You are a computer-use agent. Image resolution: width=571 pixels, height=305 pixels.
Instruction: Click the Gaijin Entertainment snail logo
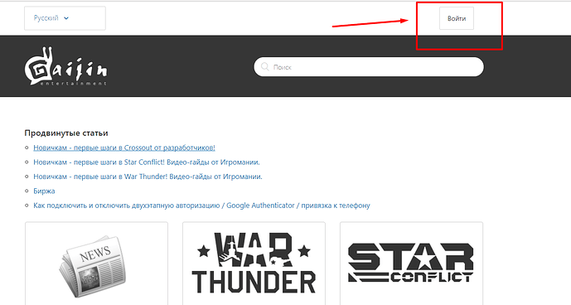(66, 66)
